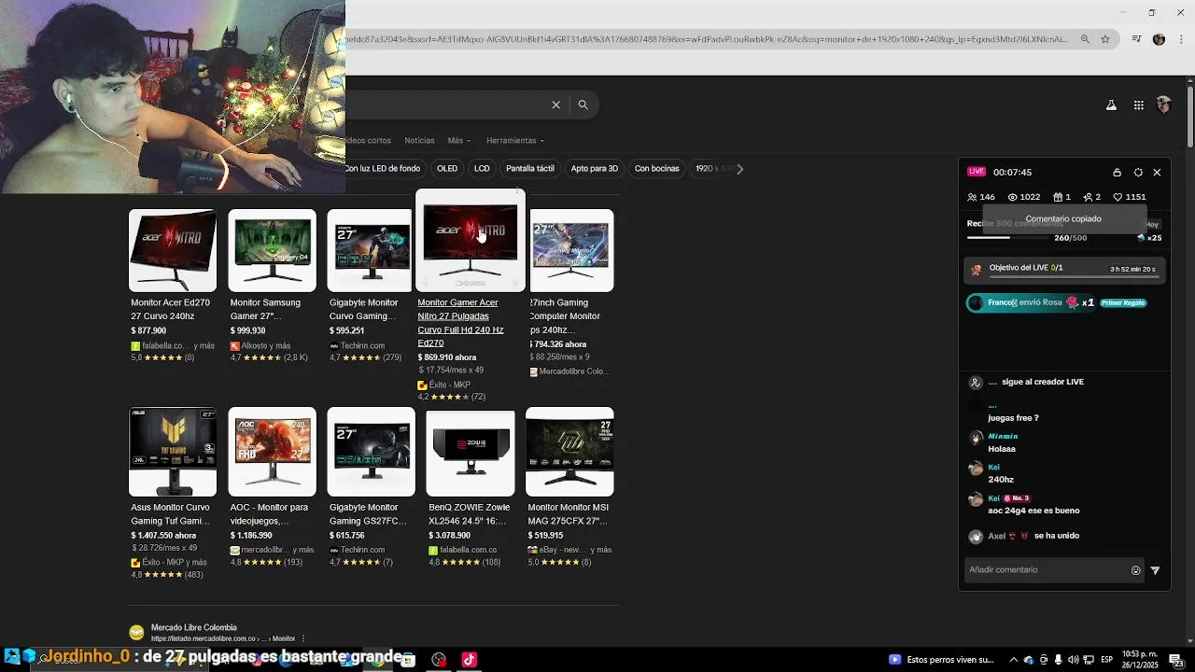Open Monitor Acer Ed270 27 Curvo 240hz product
Screen dimensions: 1195x672
(x=173, y=286)
